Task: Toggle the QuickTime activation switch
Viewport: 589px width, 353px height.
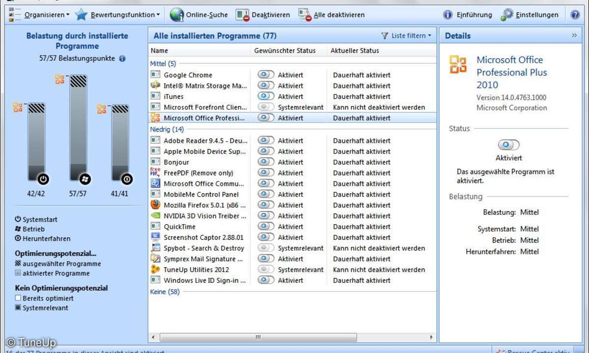Action: click(x=266, y=227)
